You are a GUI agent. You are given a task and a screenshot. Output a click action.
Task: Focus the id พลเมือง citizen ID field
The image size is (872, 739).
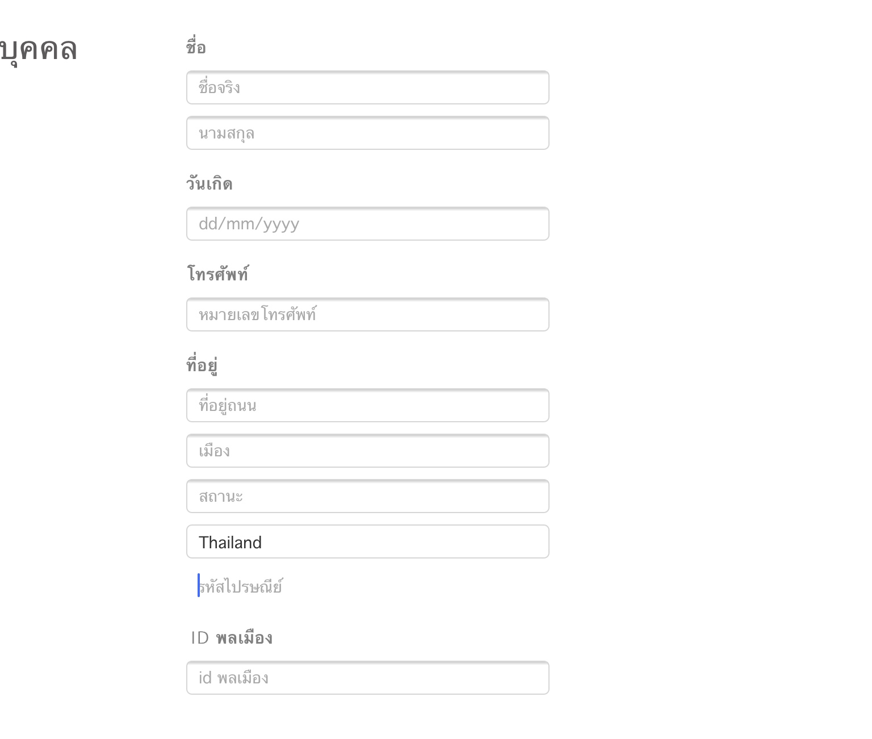pyautogui.click(x=367, y=678)
